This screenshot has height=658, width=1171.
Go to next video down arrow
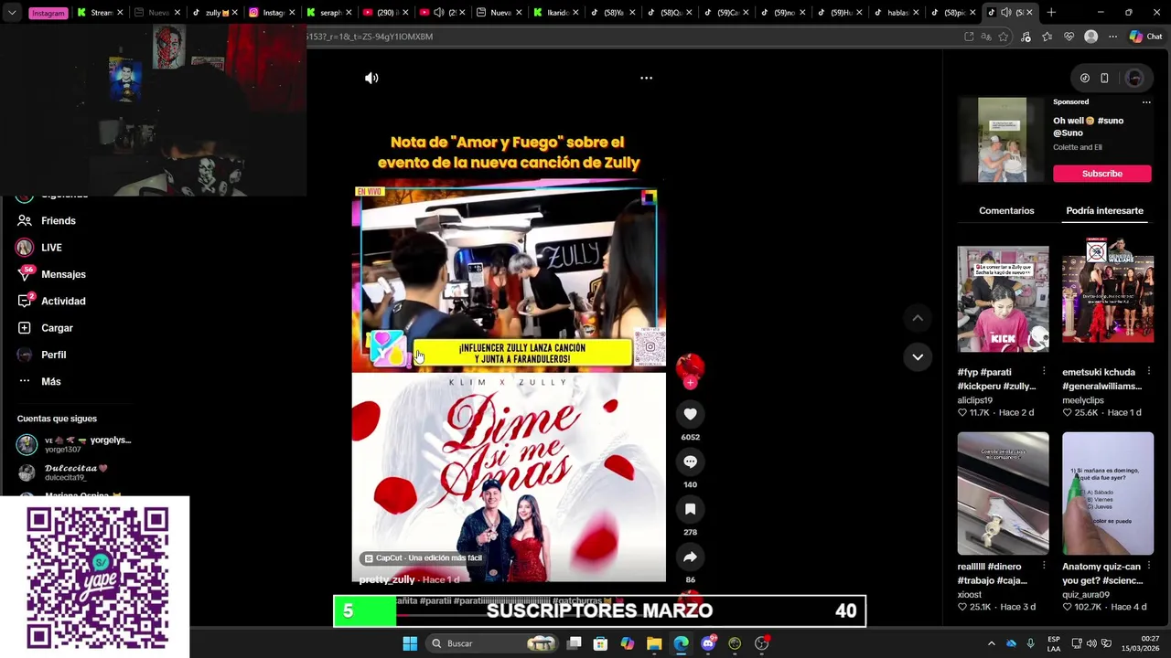pyautogui.click(x=918, y=356)
